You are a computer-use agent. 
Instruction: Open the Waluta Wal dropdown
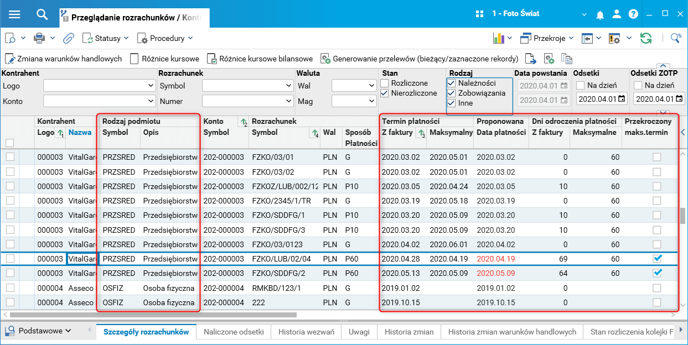(x=371, y=86)
